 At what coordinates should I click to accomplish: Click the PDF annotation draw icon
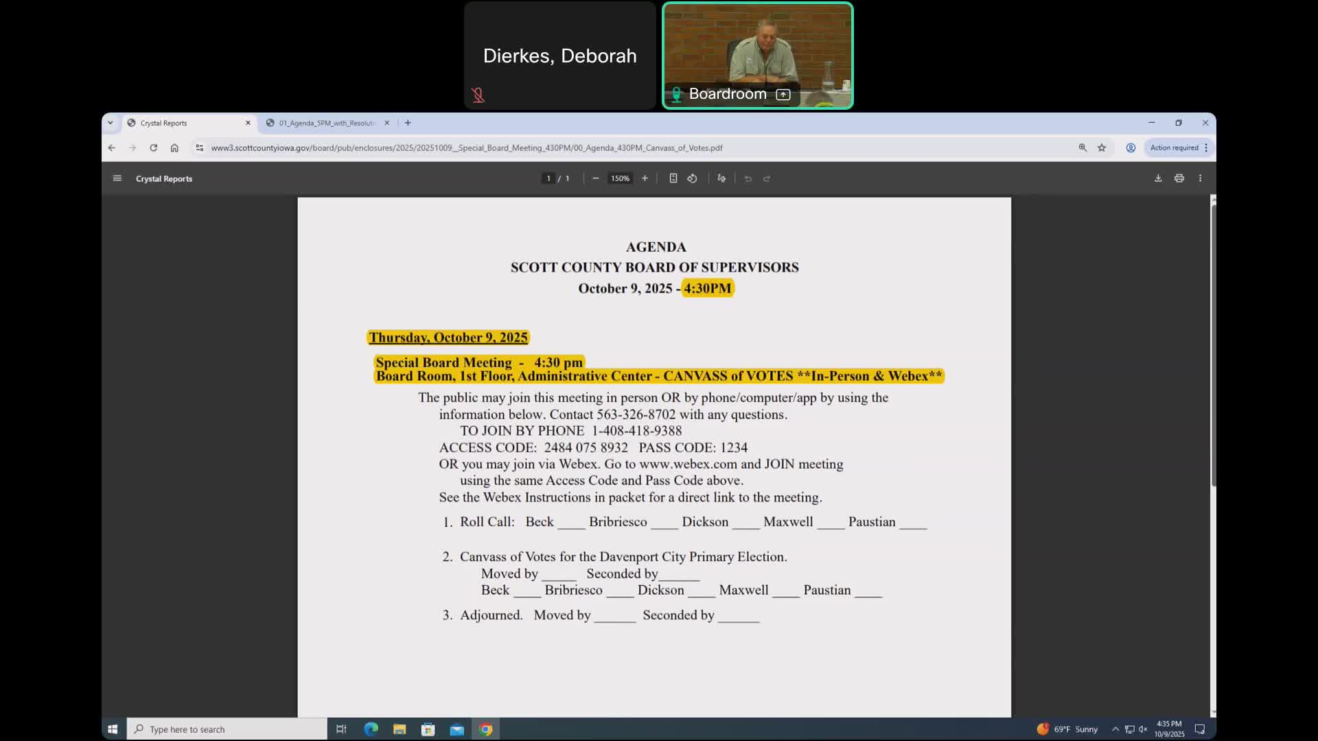pyautogui.click(x=721, y=178)
